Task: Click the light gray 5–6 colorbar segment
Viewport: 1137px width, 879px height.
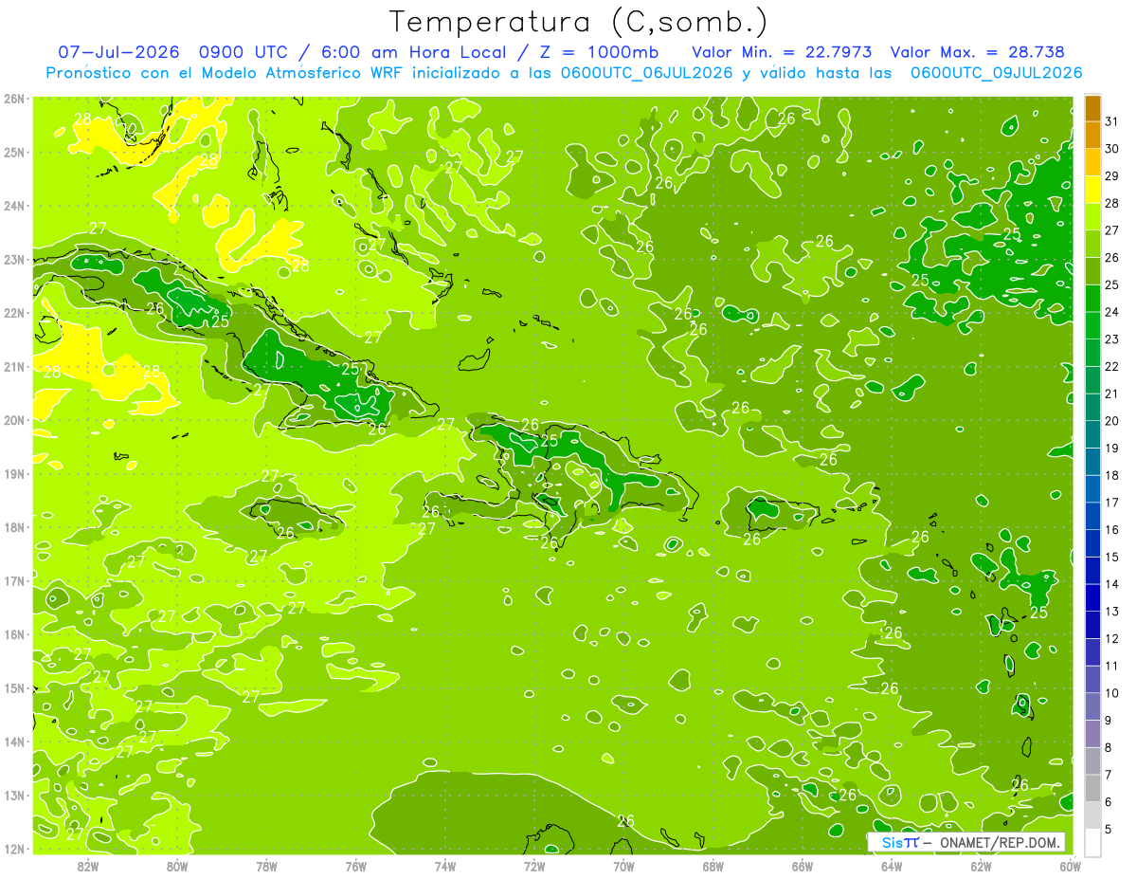Action: coord(1092,815)
